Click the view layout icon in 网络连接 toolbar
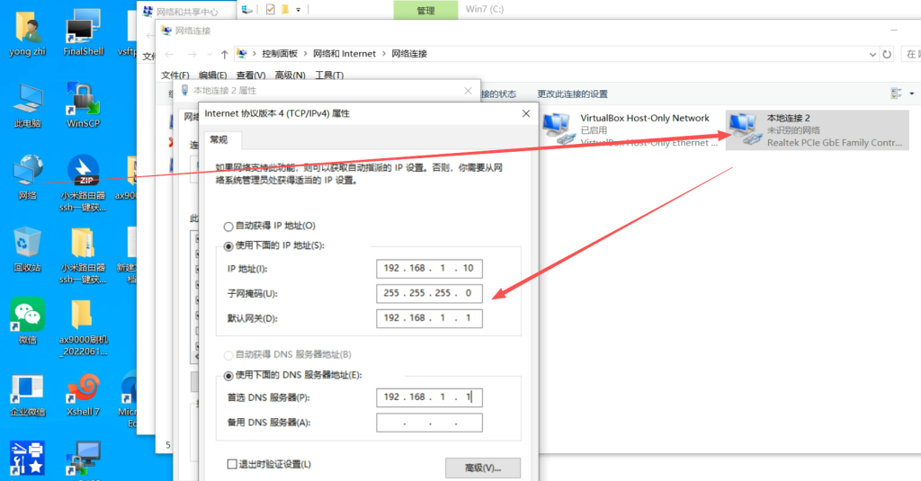 [x=897, y=94]
